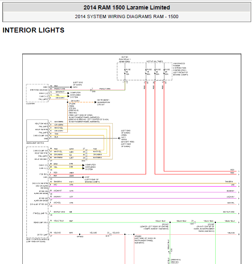Click the "GND" pin label inside Headlamp Switch box
Screen dimensions: 252x264
pos(46,138)
